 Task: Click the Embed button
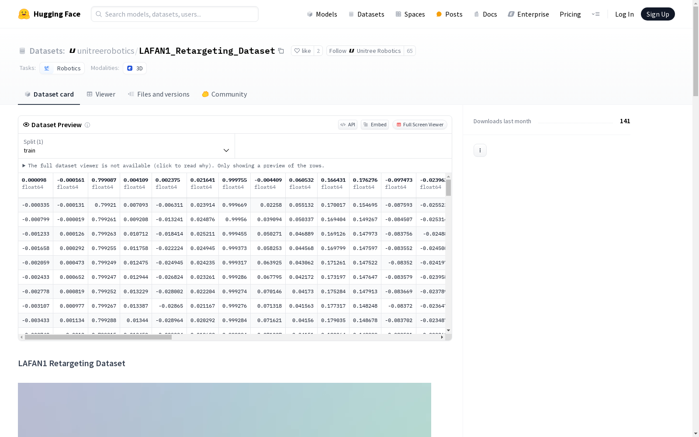(x=375, y=125)
